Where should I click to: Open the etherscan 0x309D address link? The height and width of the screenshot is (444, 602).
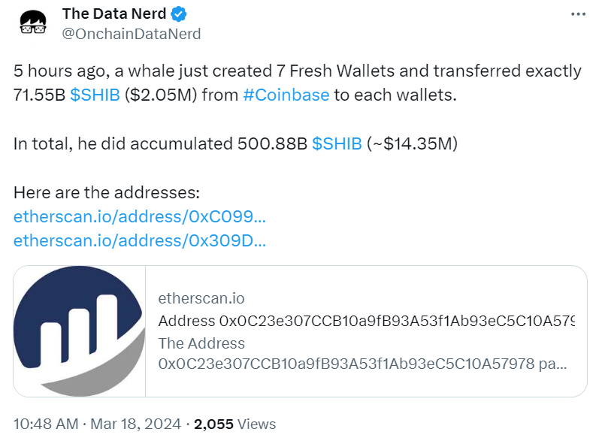click(x=140, y=240)
